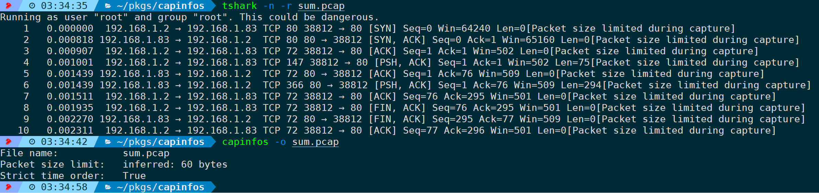Click the red icon on the 03:34:42 prompt
Screen dimensions: 819x193
tap(8, 141)
